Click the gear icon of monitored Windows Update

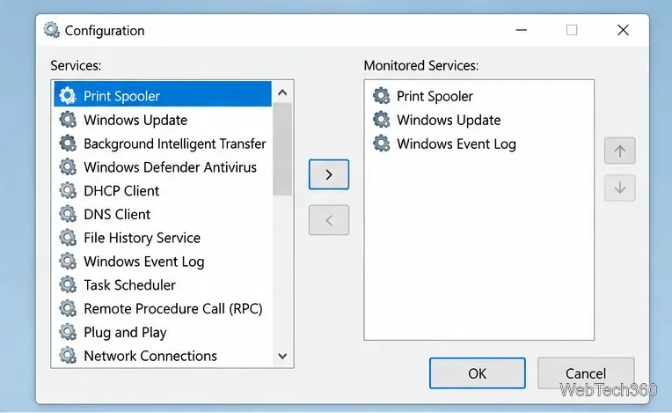(x=381, y=120)
